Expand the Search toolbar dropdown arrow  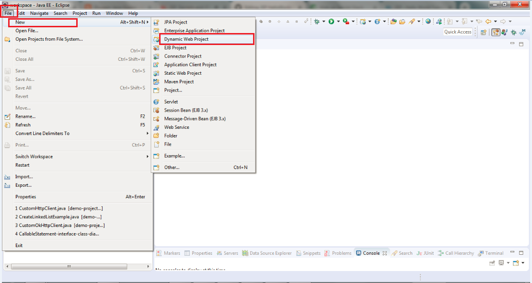point(419,22)
